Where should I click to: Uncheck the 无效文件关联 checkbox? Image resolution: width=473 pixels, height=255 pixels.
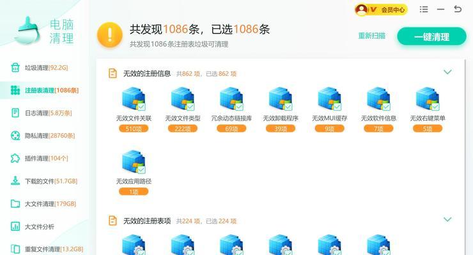pos(141,106)
